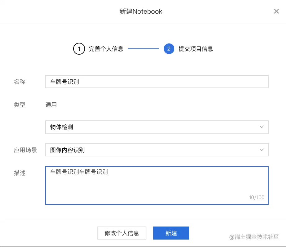
Task: Select the numbered circle labeled 1
Action: (x=78, y=49)
